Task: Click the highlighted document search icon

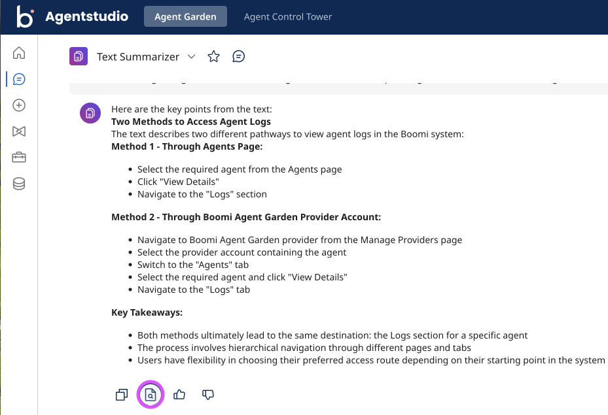Action: coord(150,395)
